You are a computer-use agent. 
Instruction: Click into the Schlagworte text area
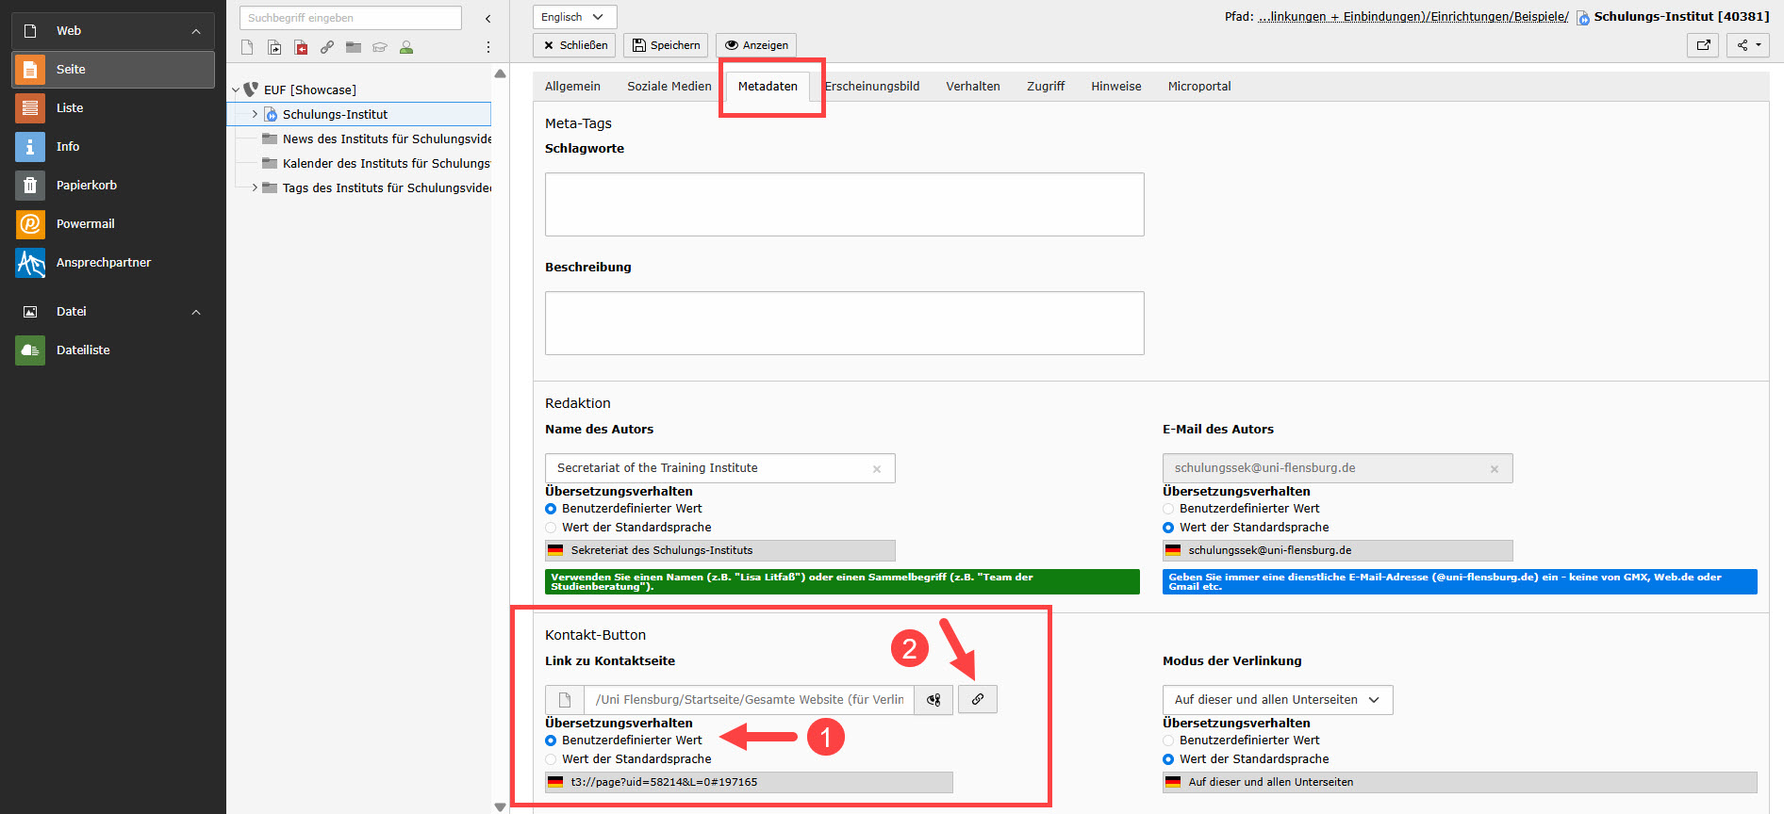click(844, 204)
